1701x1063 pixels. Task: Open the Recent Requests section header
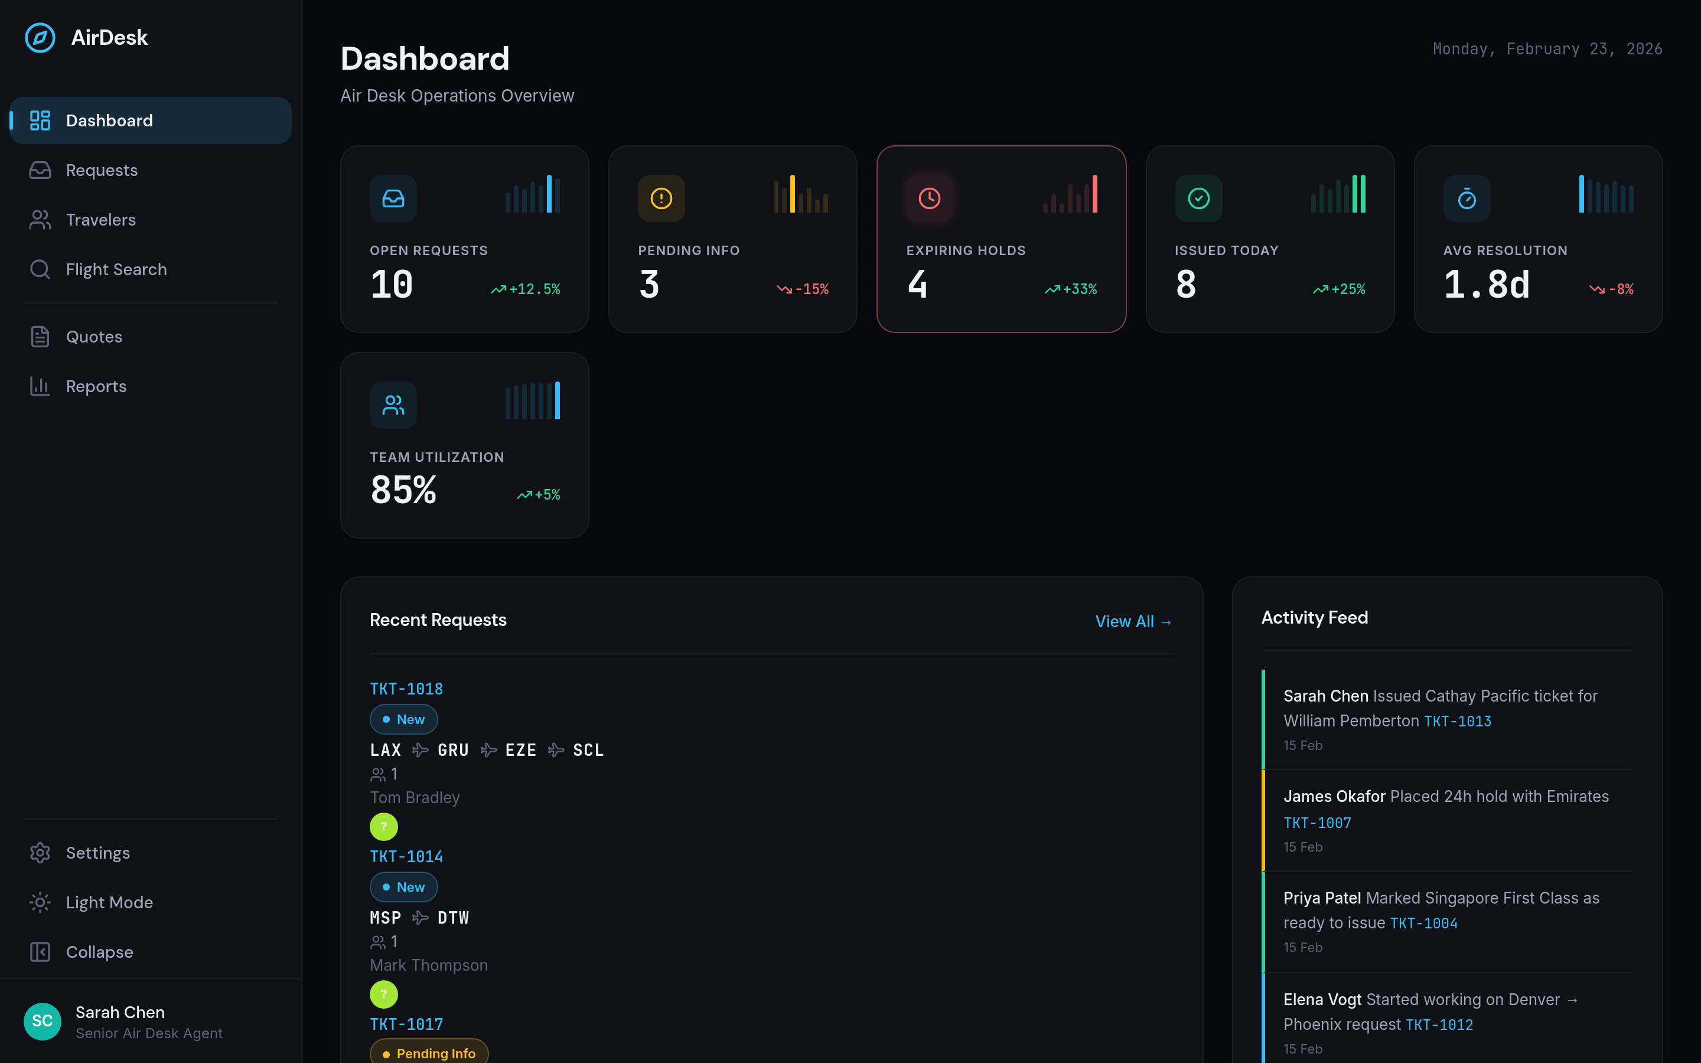(438, 619)
